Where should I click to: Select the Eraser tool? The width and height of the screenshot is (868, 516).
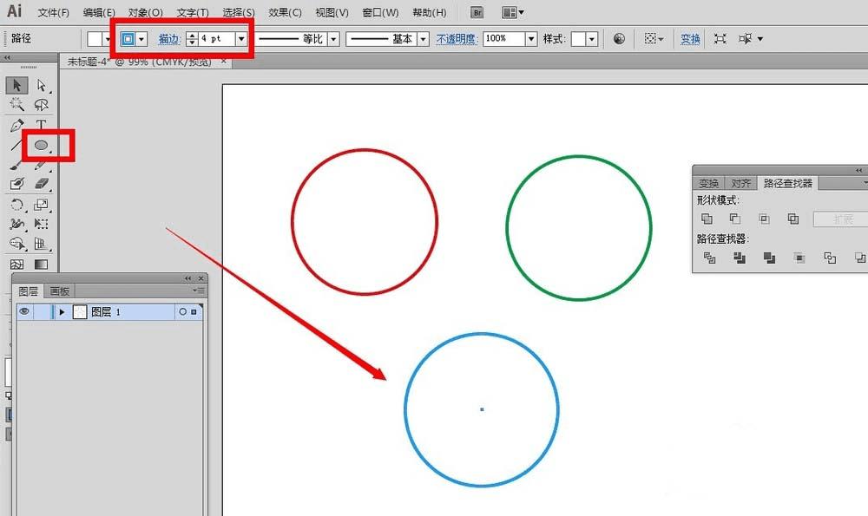pos(42,183)
